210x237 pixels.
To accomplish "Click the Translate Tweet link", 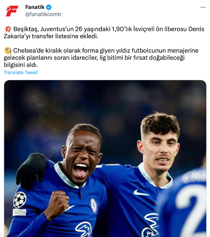I will point(20,73).
